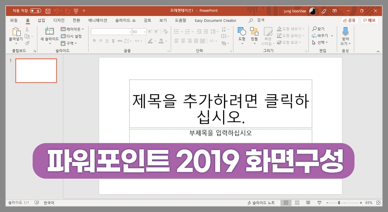Collapse the ribbon with the chevron
This screenshot has height=212, width=388.
[378, 51]
